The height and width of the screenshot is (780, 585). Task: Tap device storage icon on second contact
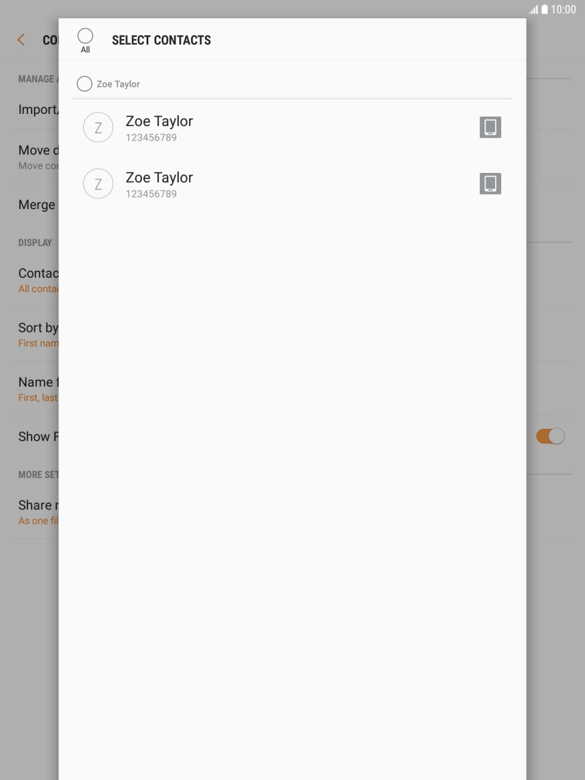490,184
